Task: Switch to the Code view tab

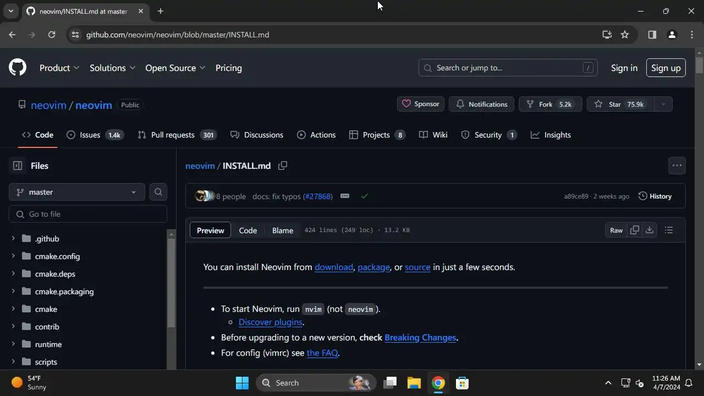Action: (248, 230)
